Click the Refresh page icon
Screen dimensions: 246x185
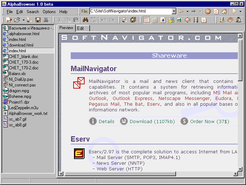[216, 11]
